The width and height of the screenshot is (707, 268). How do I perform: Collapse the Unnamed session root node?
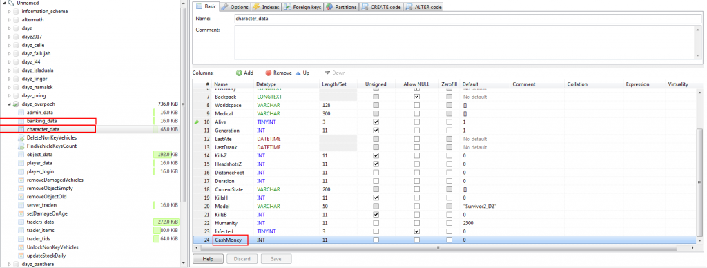click(x=3, y=3)
